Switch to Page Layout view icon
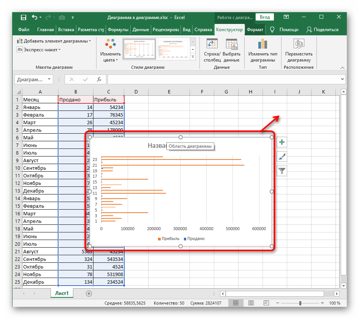359x319 pixels. coord(251,303)
